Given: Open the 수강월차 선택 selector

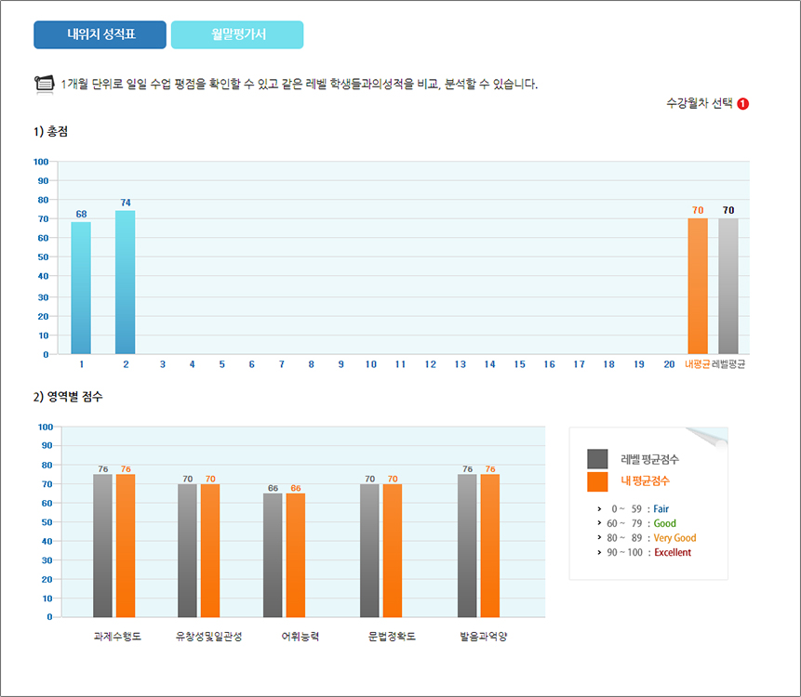Looking at the screenshot, I should 700,103.
